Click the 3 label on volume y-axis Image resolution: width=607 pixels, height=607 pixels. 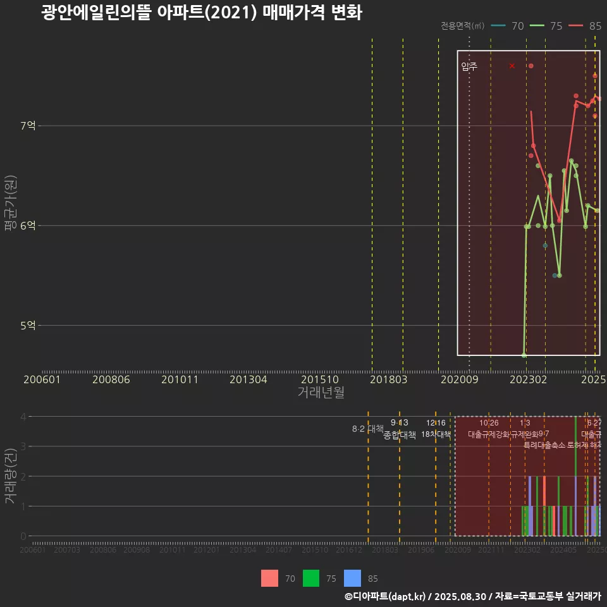point(23,446)
